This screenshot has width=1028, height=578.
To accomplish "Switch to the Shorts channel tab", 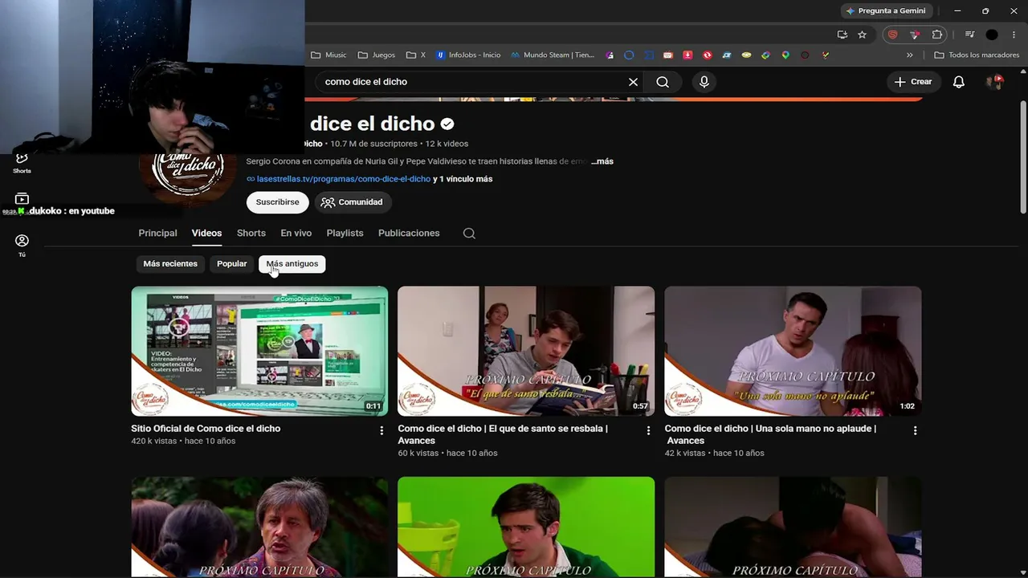I will point(251,234).
